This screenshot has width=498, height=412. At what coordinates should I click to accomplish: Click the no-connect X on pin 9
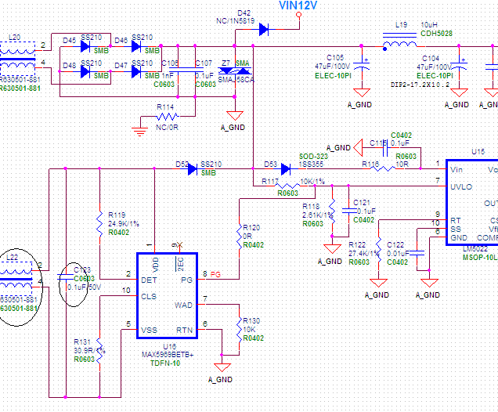179,245
